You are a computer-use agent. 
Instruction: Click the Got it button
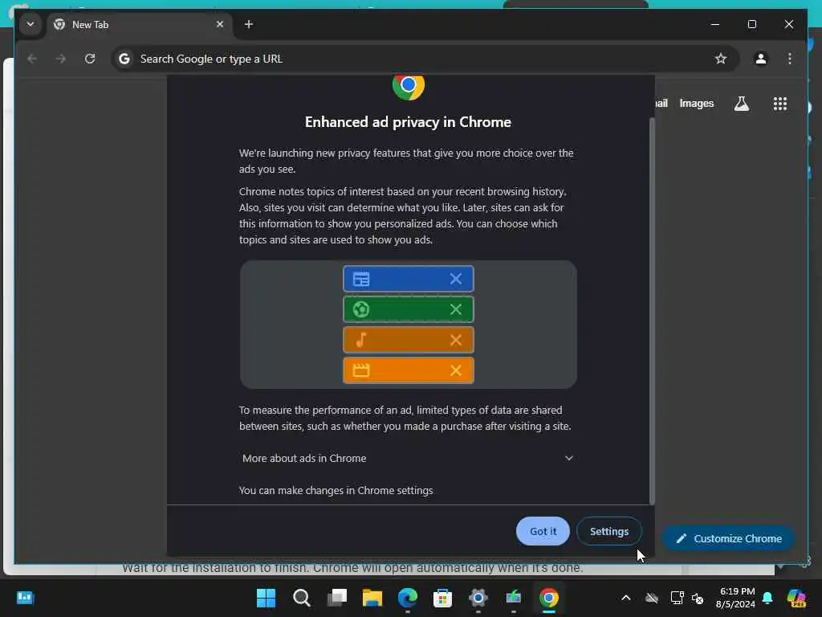click(543, 531)
